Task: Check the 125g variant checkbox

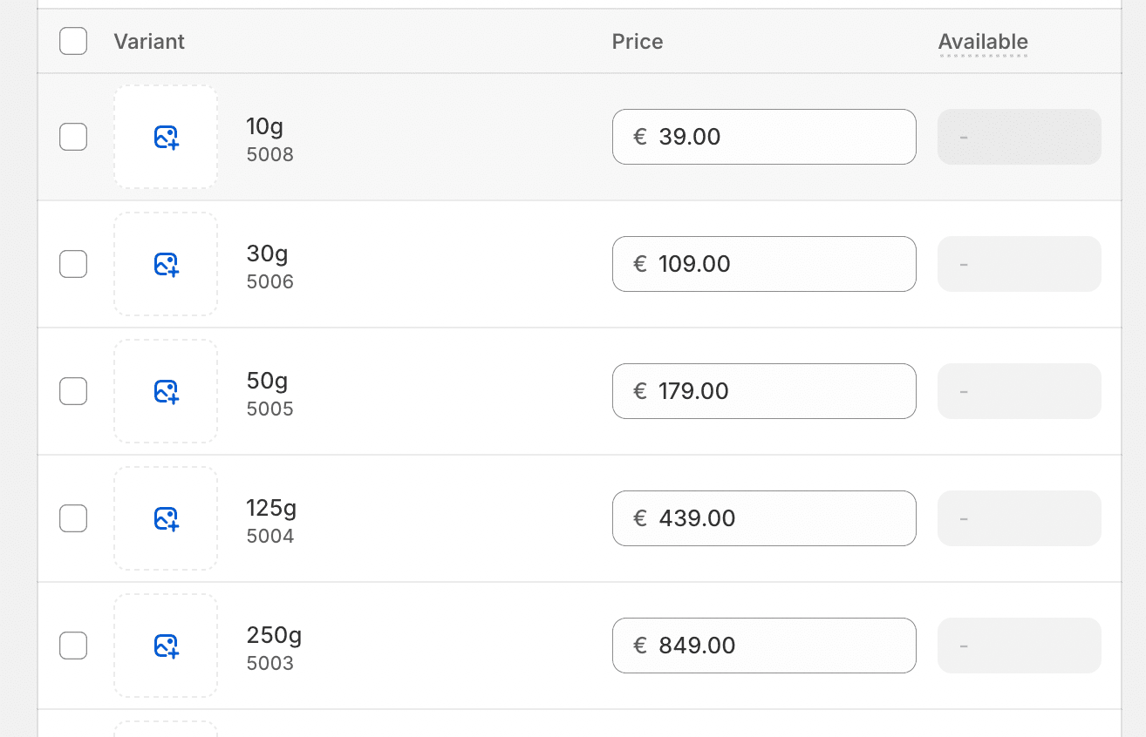Action: tap(73, 518)
